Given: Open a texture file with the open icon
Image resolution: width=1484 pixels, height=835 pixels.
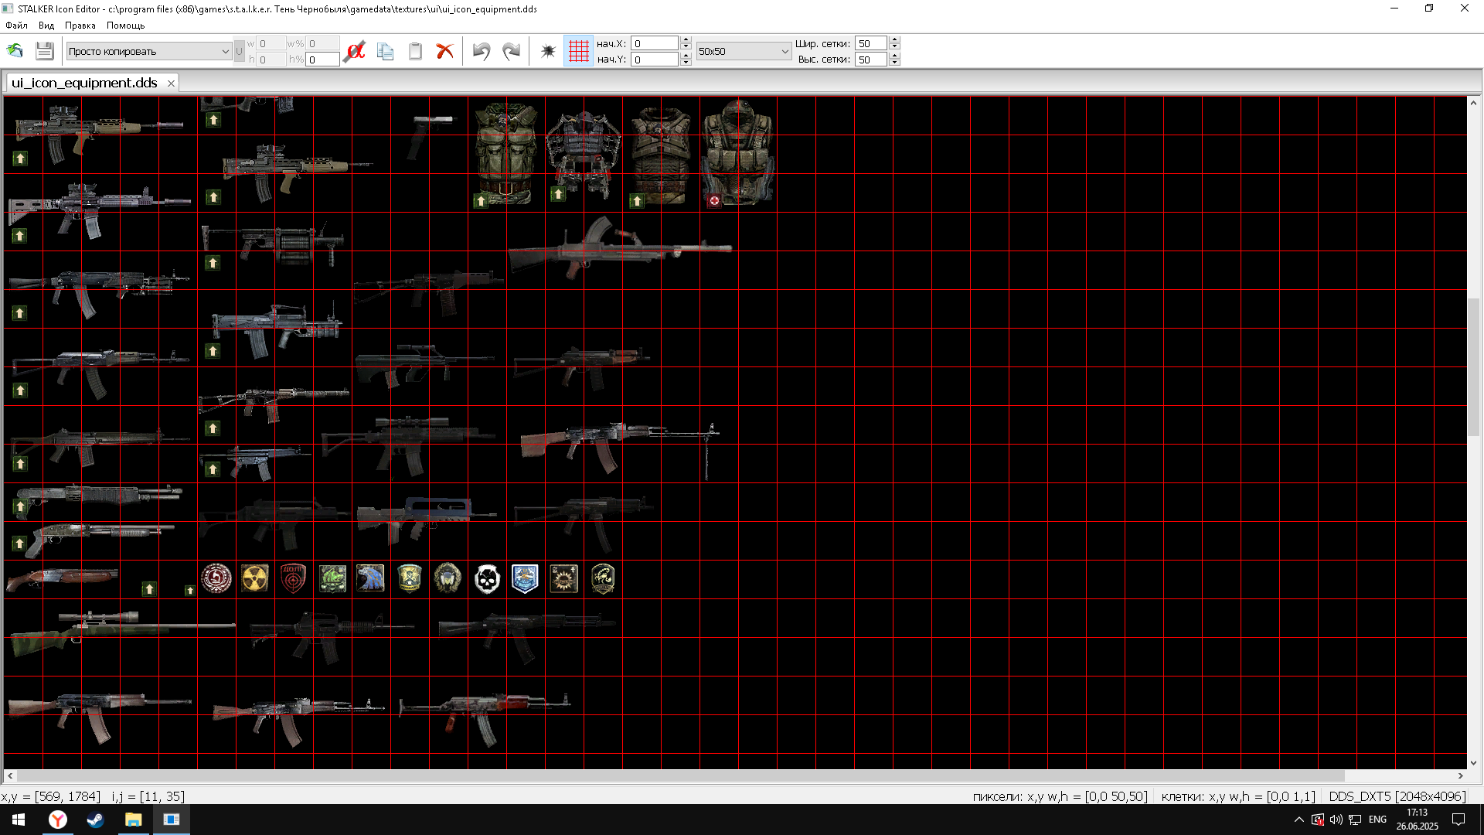Looking at the screenshot, I should point(15,51).
